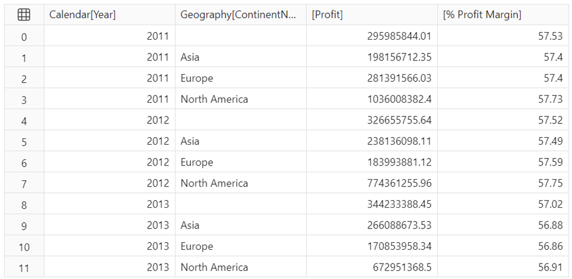Click the [% Profit Margin] column header
This screenshot has width=572, height=279.
click(x=482, y=15)
